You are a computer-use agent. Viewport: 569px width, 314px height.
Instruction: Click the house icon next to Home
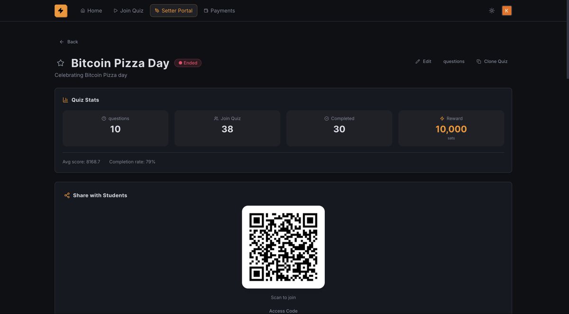[83, 10]
